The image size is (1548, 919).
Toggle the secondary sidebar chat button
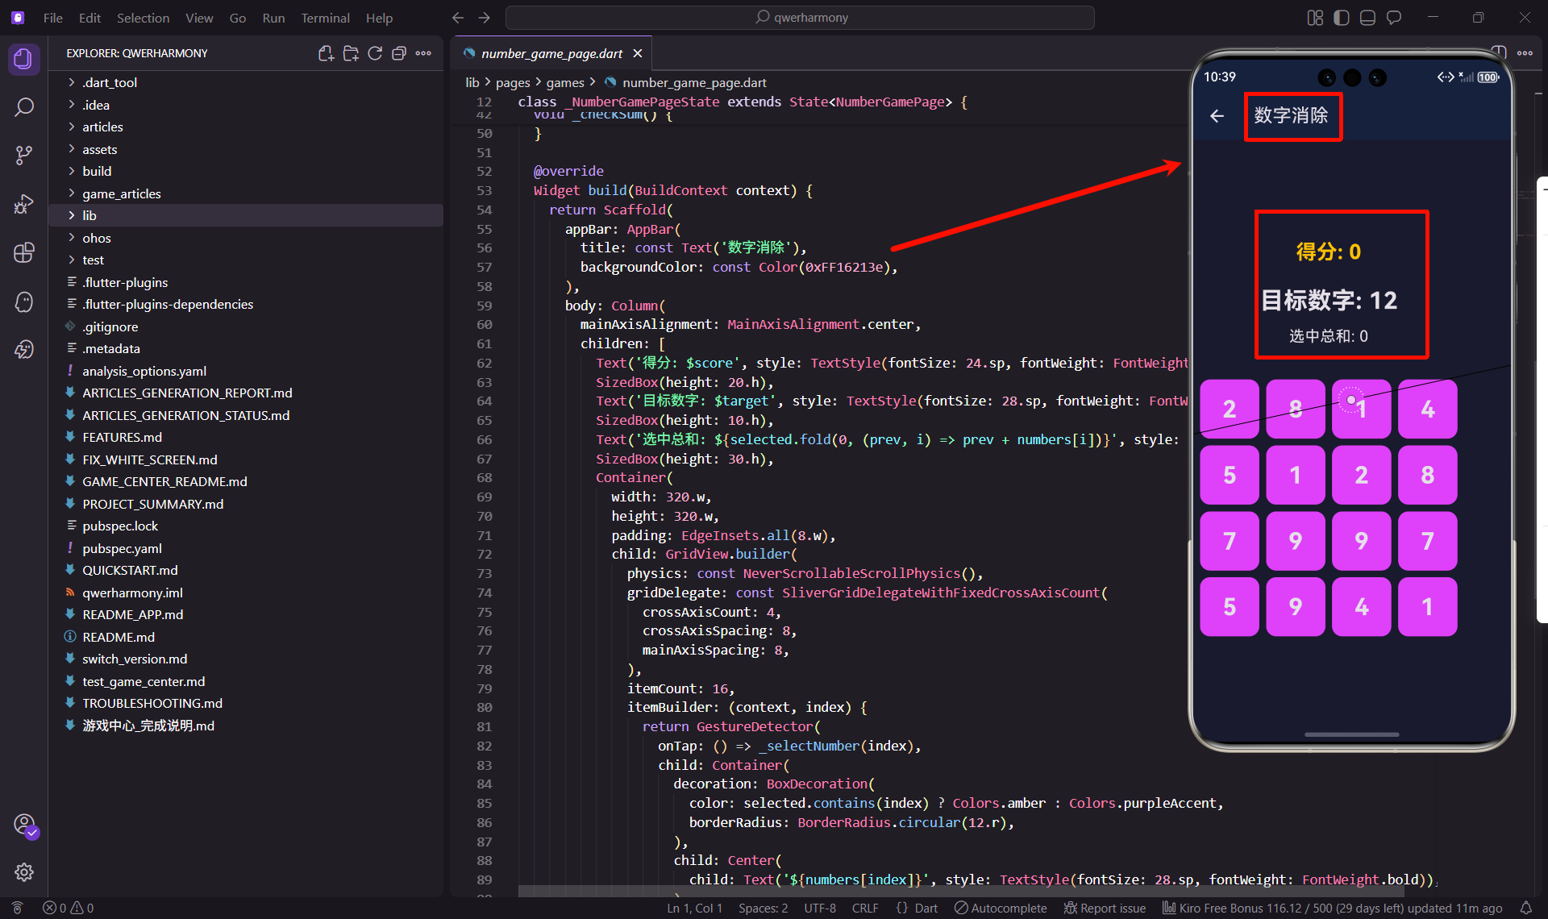[x=1394, y=18]
